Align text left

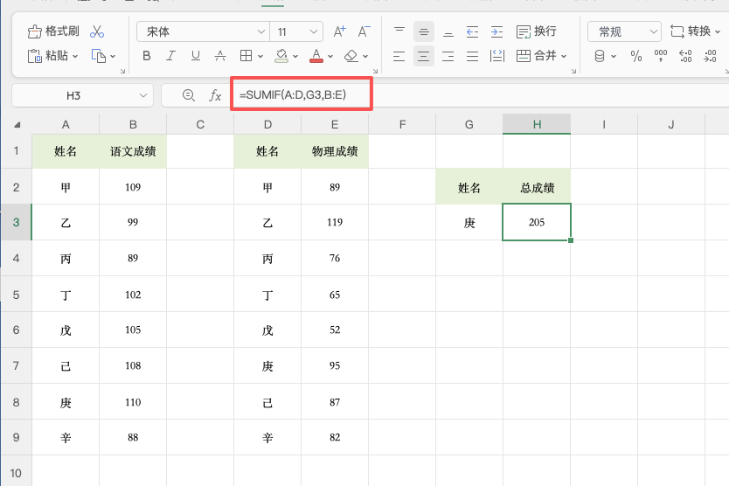(x=399, y=56)
